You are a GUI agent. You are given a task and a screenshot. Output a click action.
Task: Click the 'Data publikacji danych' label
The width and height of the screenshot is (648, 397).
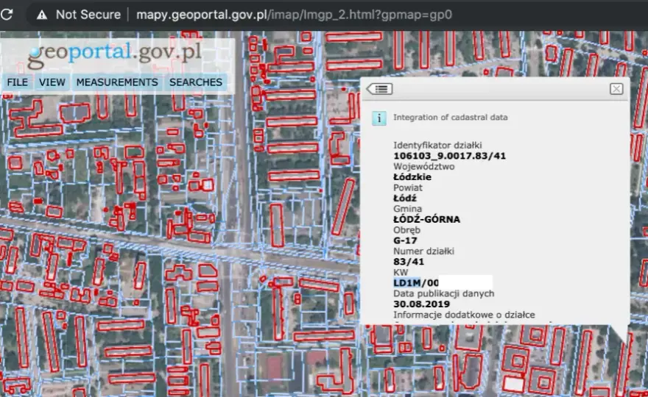tap(443, 293)
